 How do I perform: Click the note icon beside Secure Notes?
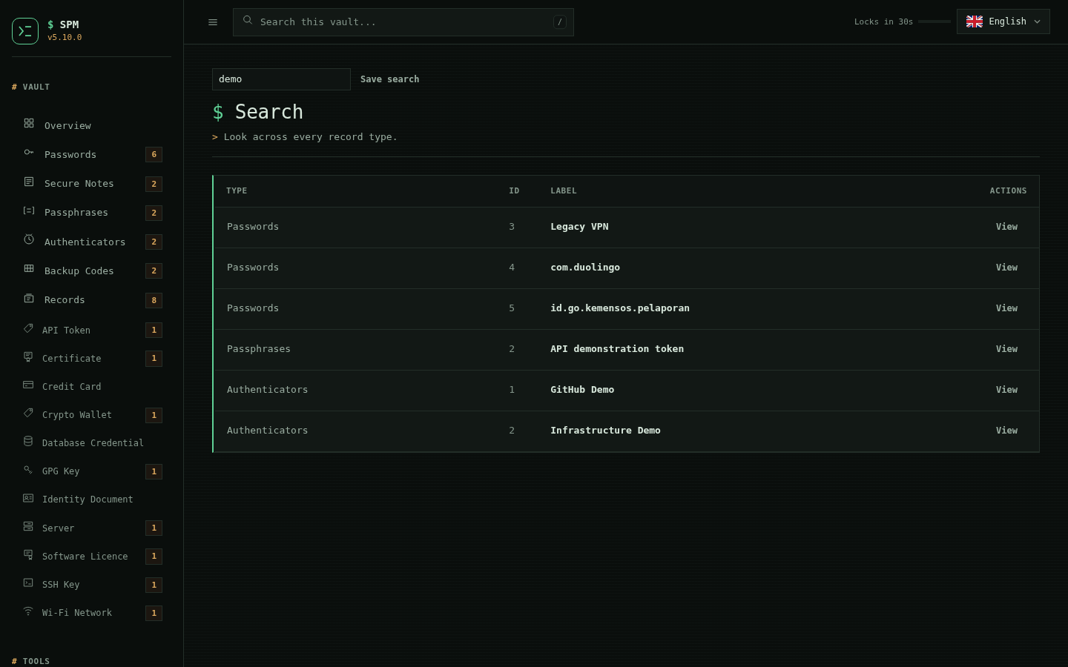click(29, 182)
